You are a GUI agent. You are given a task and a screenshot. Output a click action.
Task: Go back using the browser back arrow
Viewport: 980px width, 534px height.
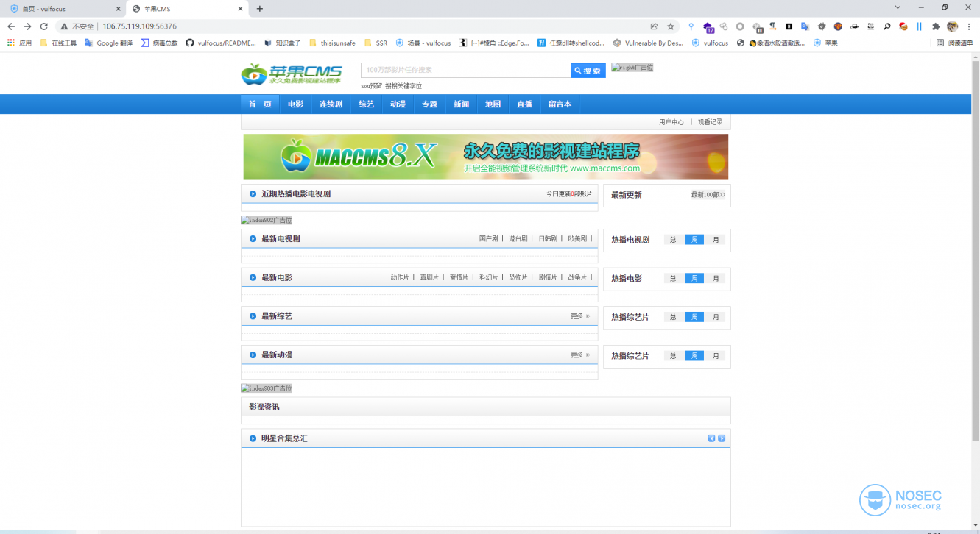coord(11,26)
